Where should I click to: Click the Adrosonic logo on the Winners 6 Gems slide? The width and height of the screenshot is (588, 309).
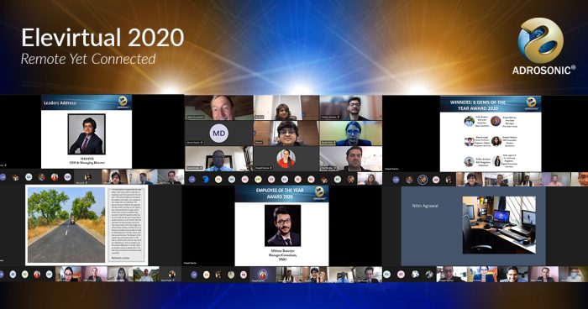(x=531, y=103)
